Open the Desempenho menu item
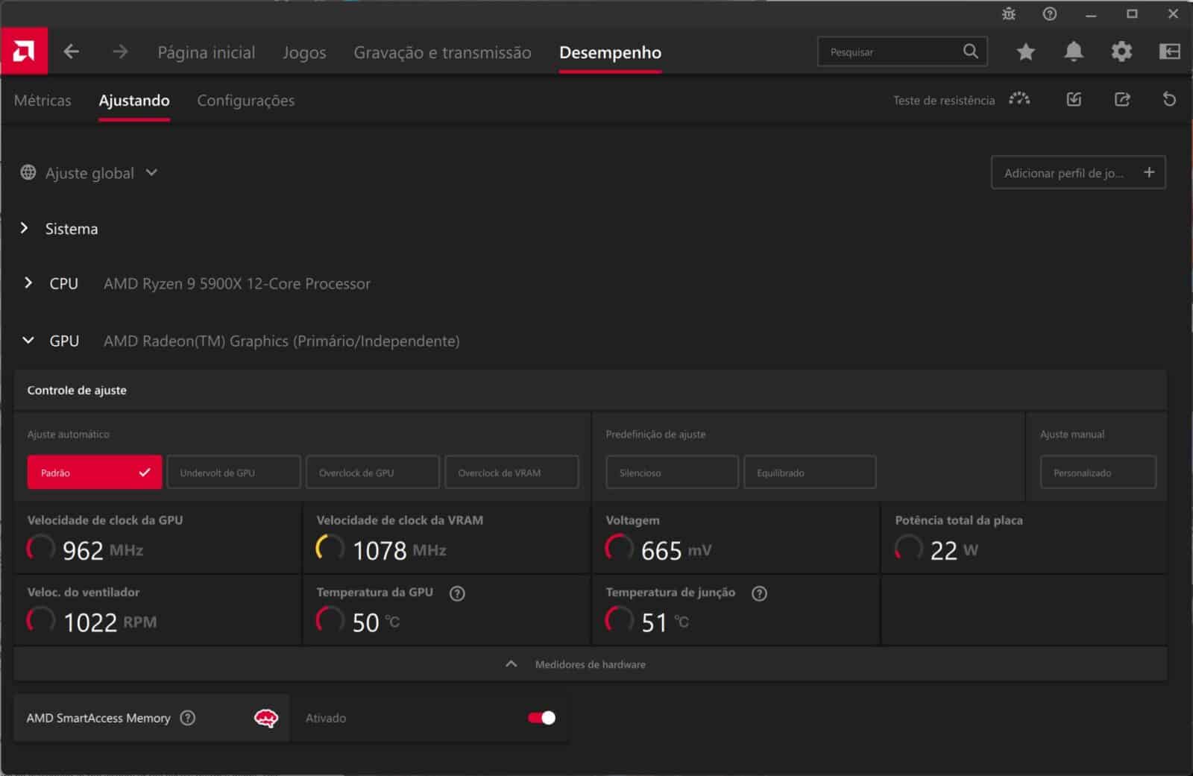 610,52
